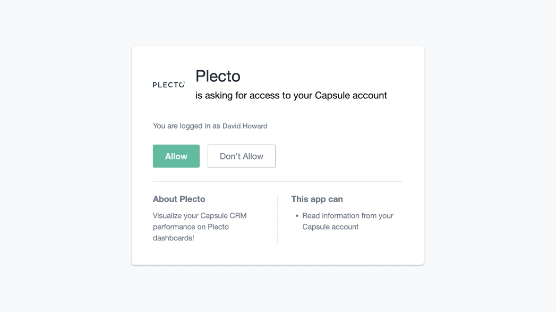This screenshot has width=556, height=312.
Task: Click the Plecto logo image
Action: coord(168,85)
